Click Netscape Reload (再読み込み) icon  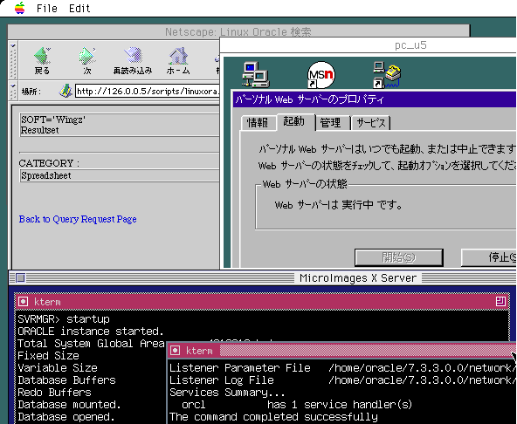[132, 60]
